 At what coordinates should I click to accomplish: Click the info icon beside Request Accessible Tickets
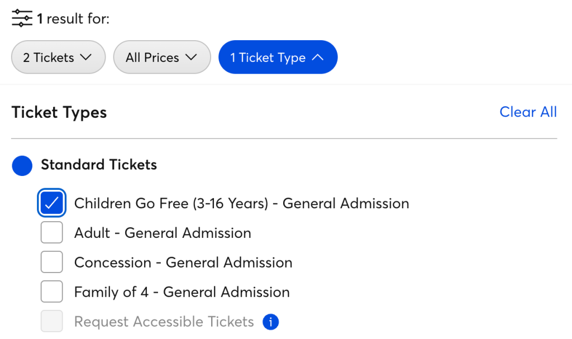tap(270, 322)
